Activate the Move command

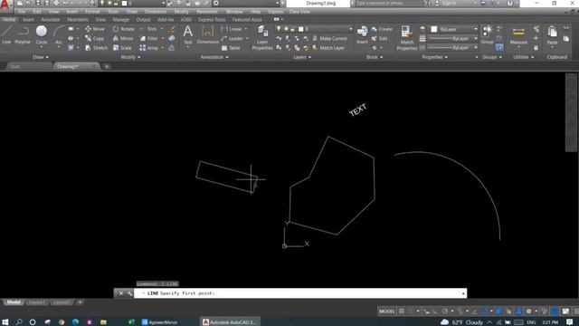[94, 29]
